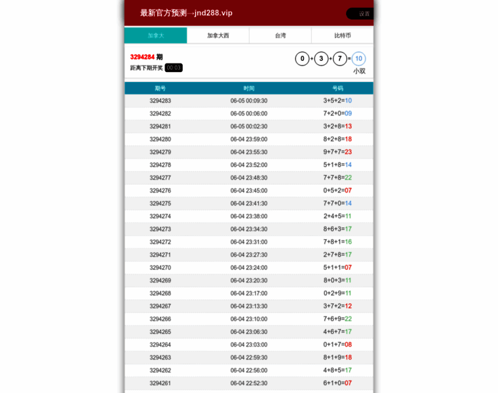
Task: Click result 8+1+9=18
Action: 337,358
